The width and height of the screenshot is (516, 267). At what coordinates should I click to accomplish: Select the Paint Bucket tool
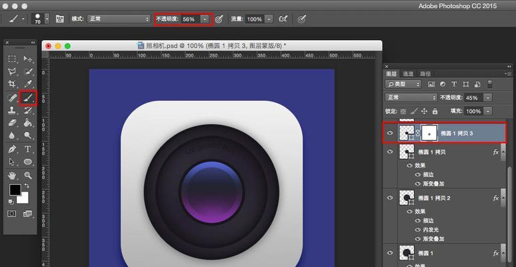(x=28, y=123)
